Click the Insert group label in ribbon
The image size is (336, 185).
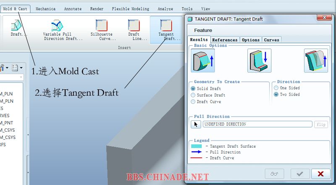coord(124,47)
